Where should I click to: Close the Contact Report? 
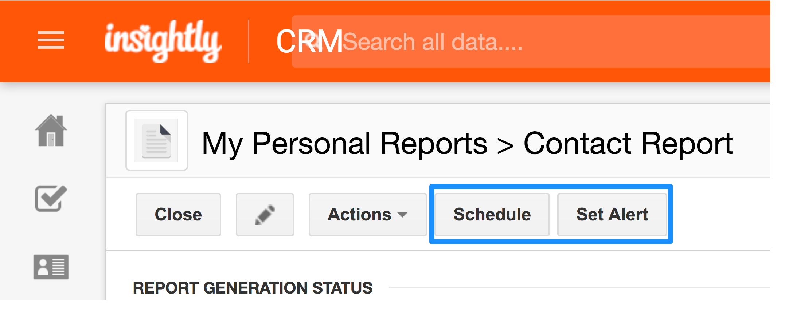[178, 215]
